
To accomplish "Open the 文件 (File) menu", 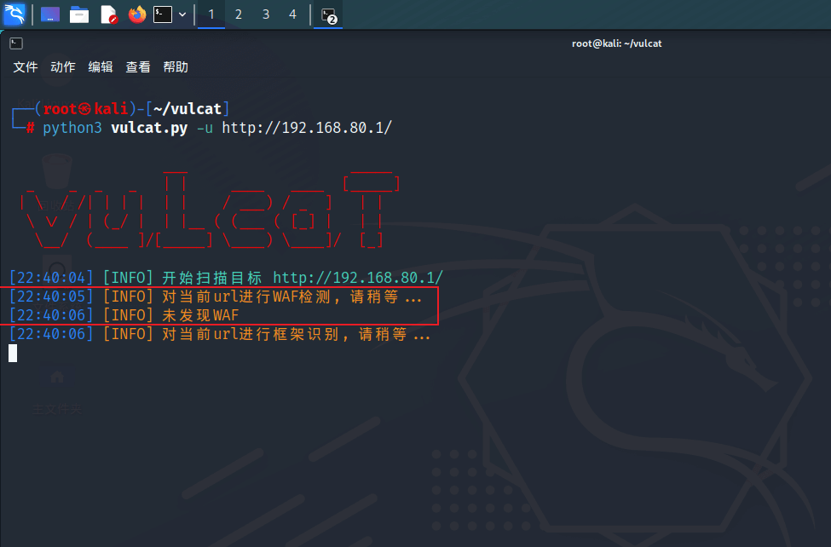I will coord(26,67).
